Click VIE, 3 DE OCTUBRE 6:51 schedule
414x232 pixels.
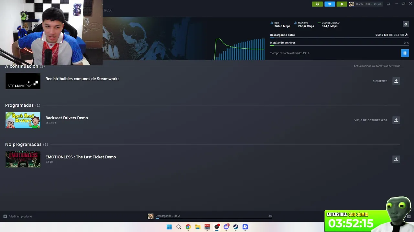tap(371, 120)
